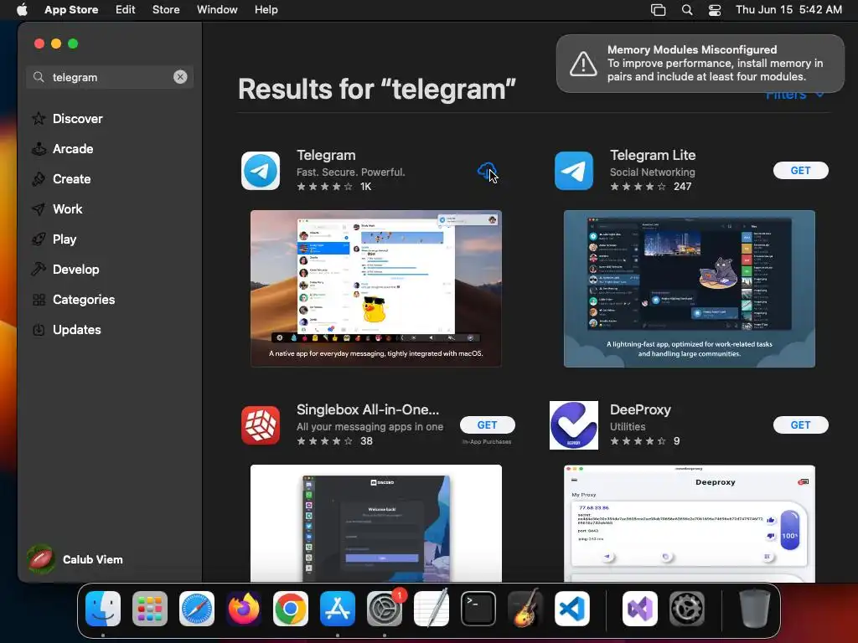Screen dimensions: 858x643
Task: Open the Telegram title link
Action: pos(326,155)
